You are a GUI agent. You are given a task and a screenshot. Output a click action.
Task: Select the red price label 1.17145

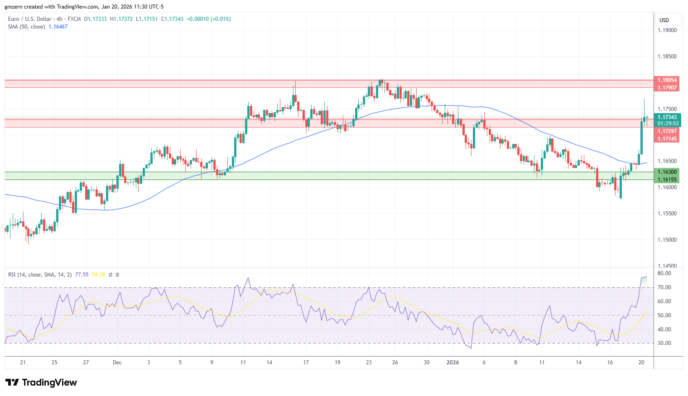point(667,139)
